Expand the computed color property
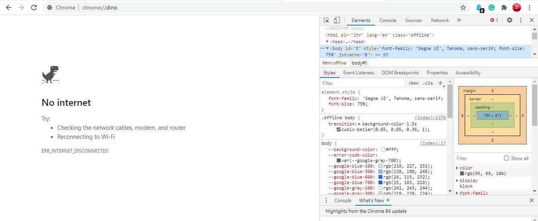The height and width of the screenshot is (221, 538). click(x=457, y=168)
